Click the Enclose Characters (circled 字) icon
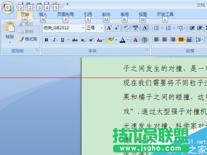This screenshot has width=207, height=155. 144,40
